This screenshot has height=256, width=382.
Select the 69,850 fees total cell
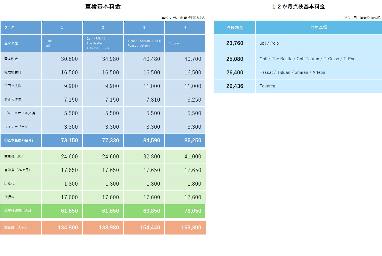[144, 211]
